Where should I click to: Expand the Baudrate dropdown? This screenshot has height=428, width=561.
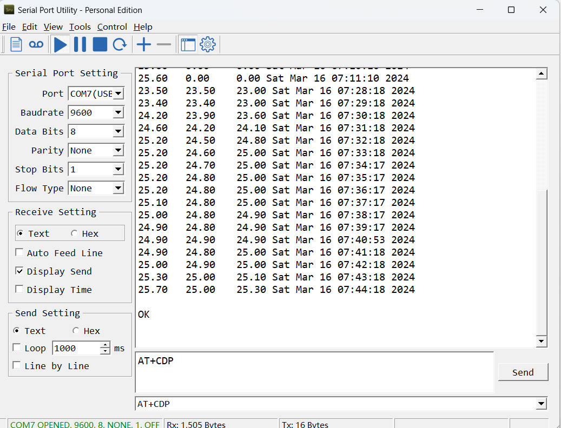point(118,112)
